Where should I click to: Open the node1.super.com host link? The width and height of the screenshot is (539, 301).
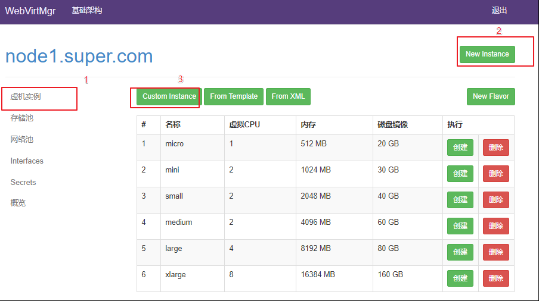[x=79, y=56]
